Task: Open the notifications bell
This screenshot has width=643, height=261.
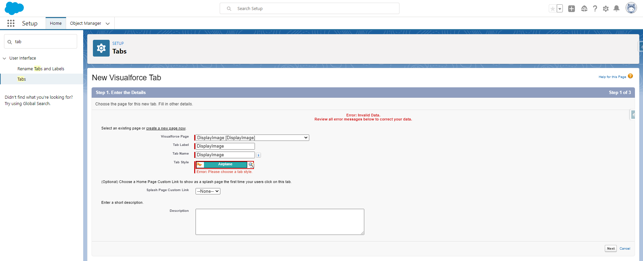Action: point(617,9)
